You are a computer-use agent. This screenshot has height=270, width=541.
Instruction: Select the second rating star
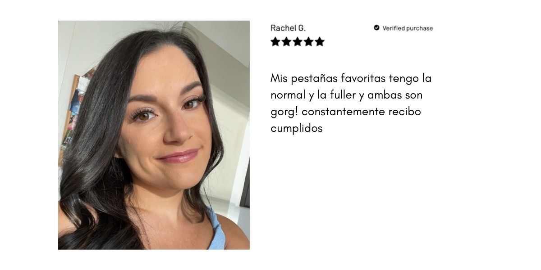286,42
